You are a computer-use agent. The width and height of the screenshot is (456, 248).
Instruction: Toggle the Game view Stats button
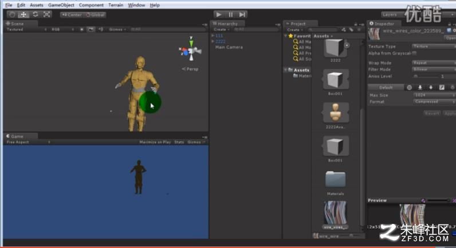click(x=179, y=142)
